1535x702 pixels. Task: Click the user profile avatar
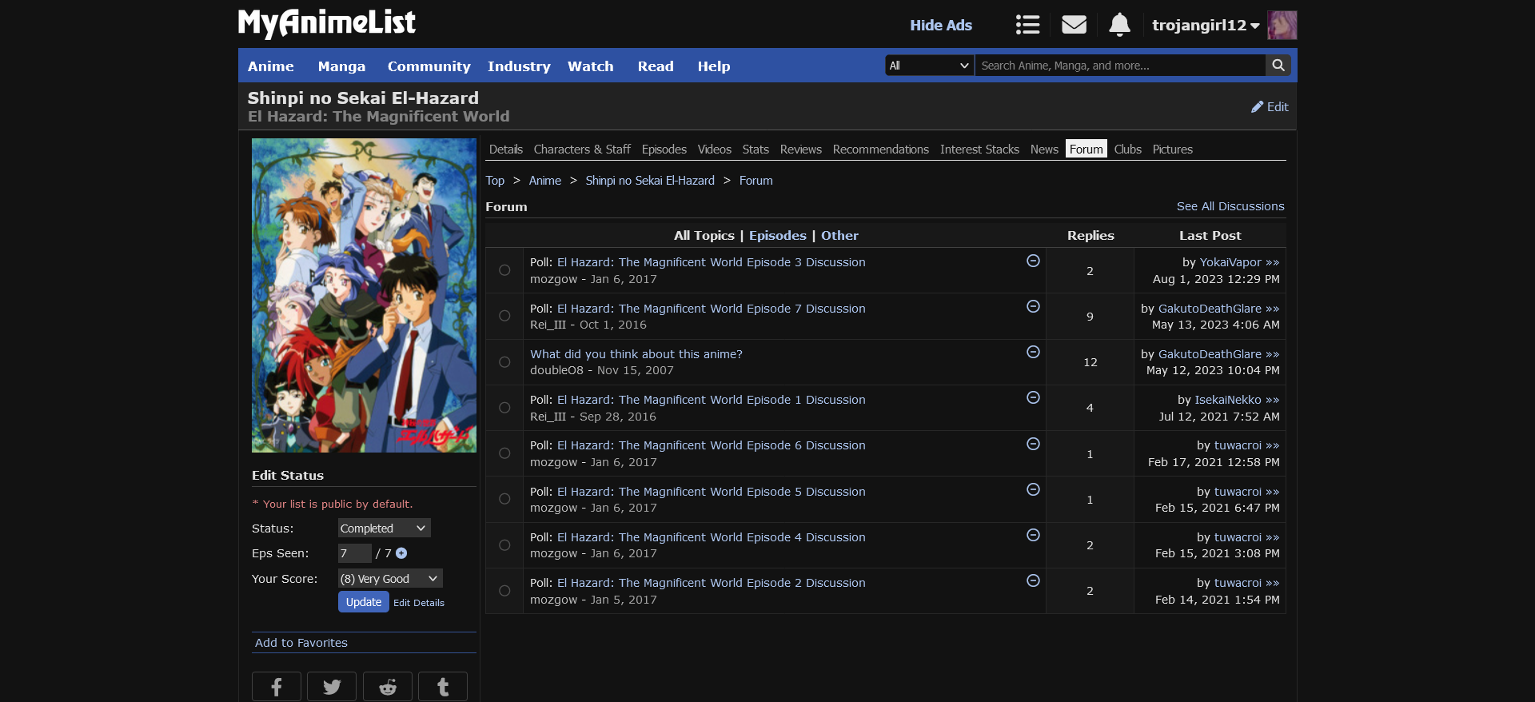(x=1282, y=25)
